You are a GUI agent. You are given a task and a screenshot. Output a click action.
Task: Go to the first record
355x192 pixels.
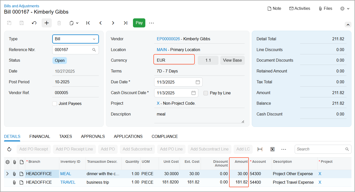(x=88, y=23)
